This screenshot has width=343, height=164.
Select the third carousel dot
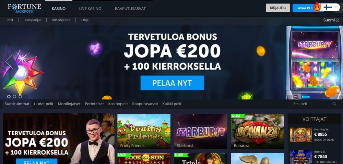[20, 96]
